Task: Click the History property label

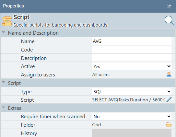Action: [29, 133]
